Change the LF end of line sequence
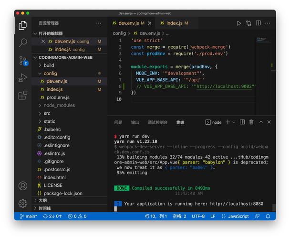The width and height of the screenshot is (290, 239). [x=213, y=217]
